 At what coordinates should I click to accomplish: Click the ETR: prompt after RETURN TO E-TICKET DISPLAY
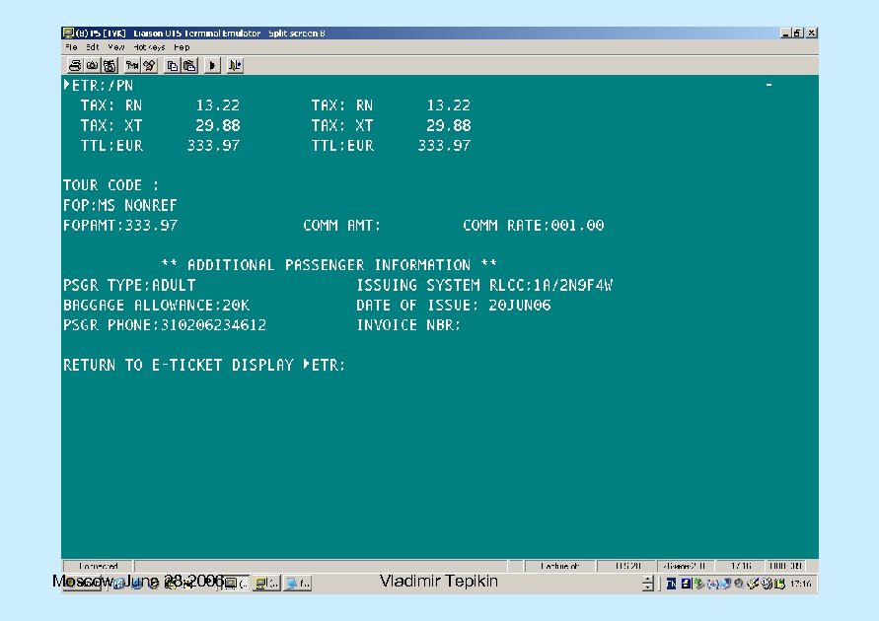325,365
